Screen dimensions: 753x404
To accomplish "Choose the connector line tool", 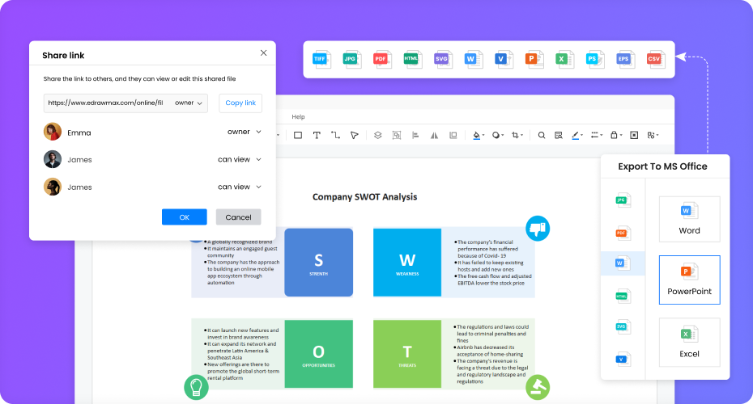I will tap(335, 136).
